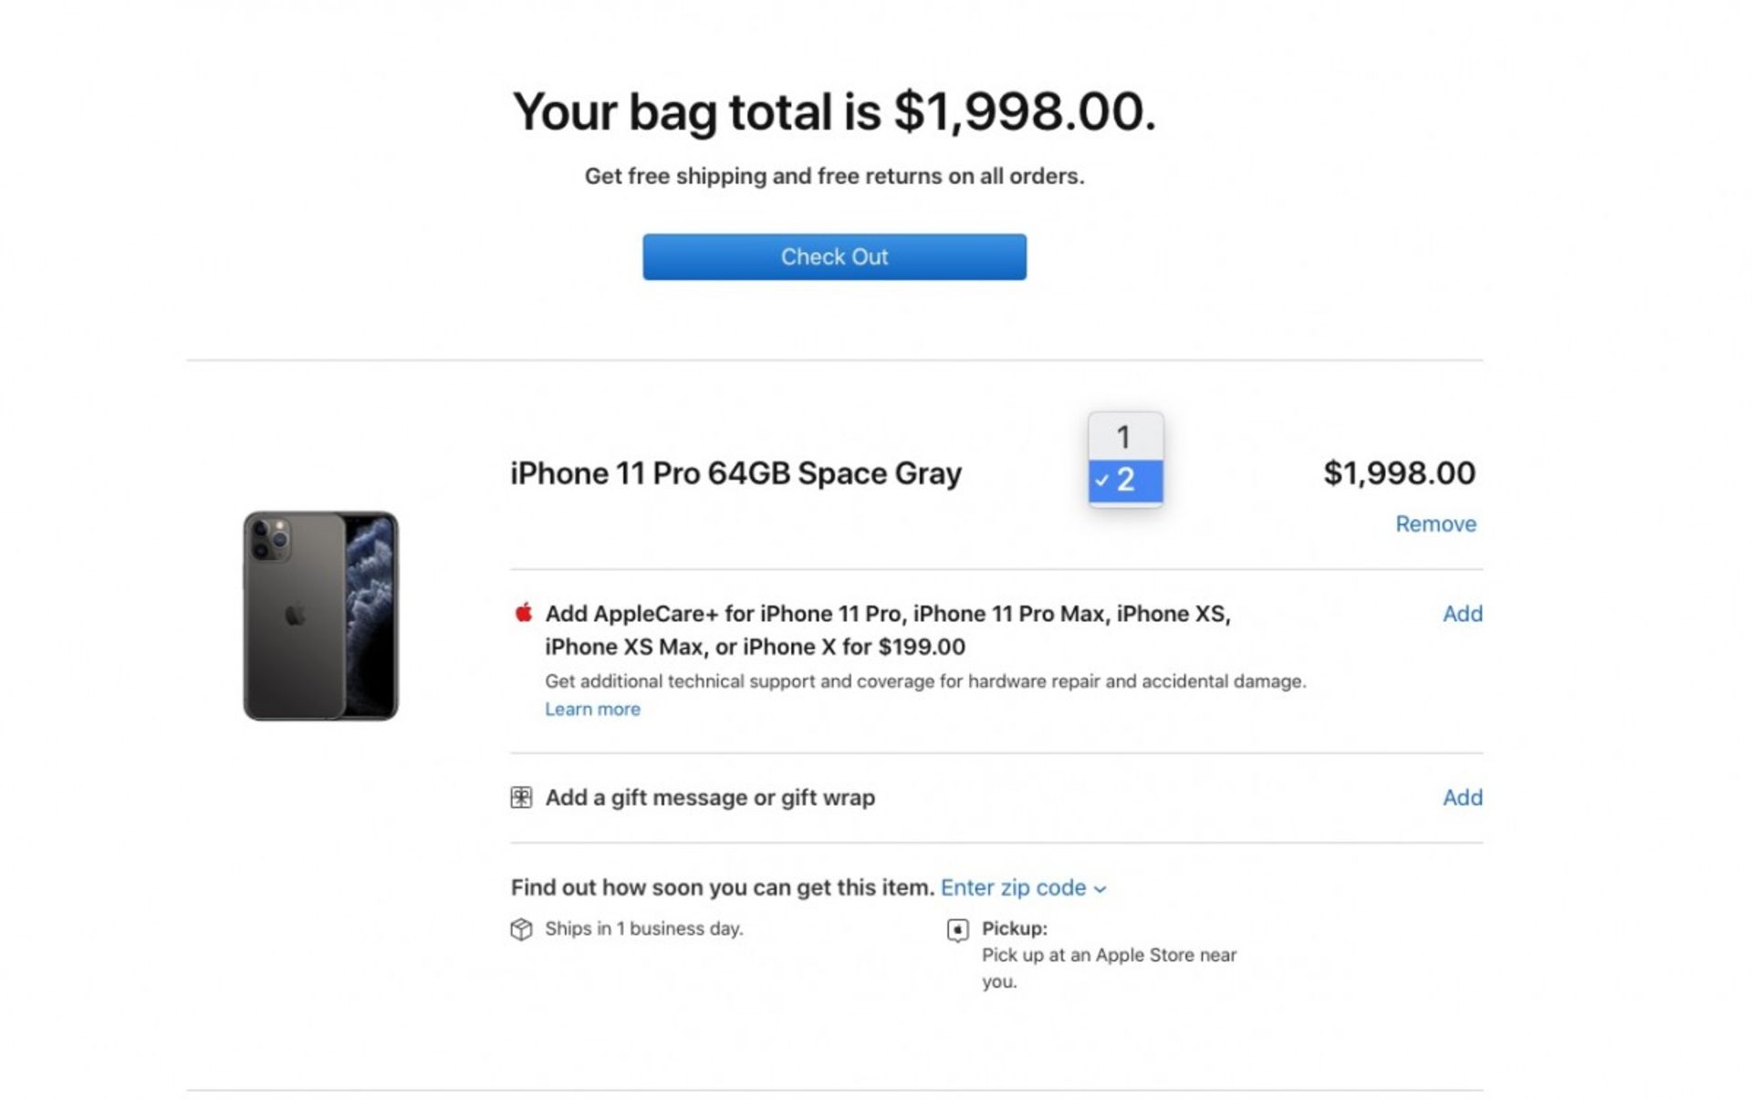Click the 'Ships in 1 business day' text
This screenshot has width=1752, height=1100.
click(643, 929)
